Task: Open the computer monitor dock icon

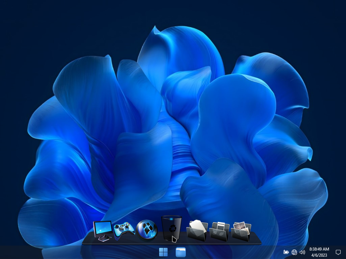Action: coord(103,231)
